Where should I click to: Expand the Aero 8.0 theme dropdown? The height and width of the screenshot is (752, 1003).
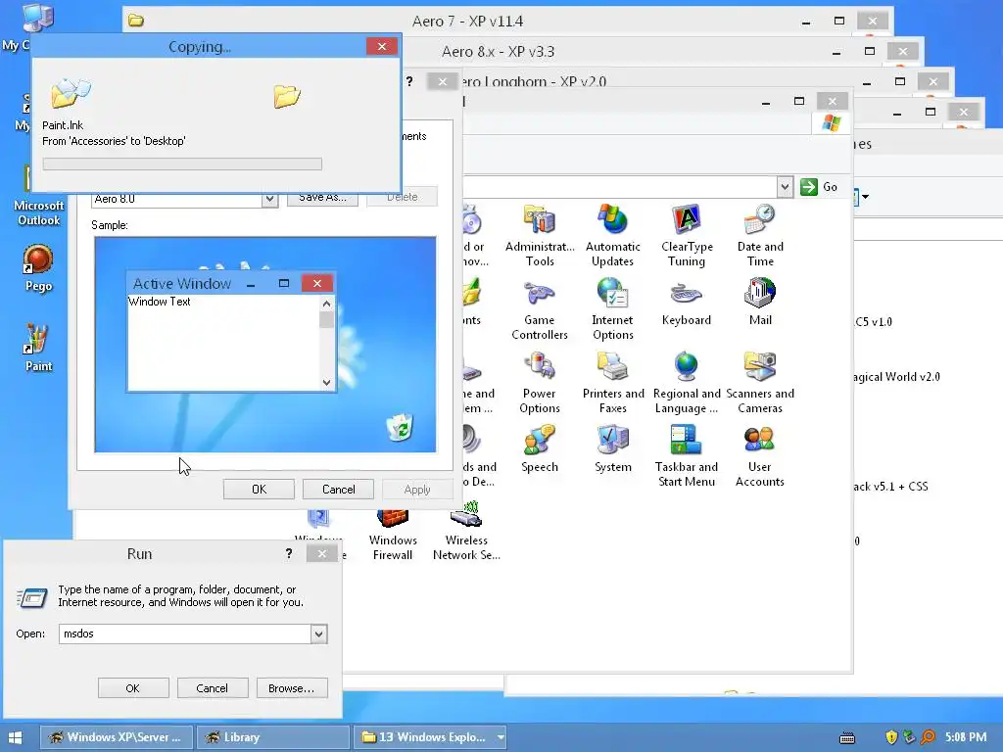270,199
